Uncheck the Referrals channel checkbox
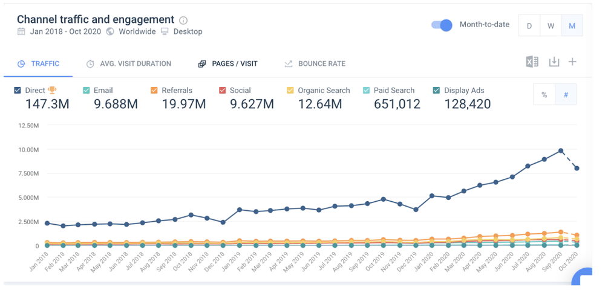 (x=154, y=91)
